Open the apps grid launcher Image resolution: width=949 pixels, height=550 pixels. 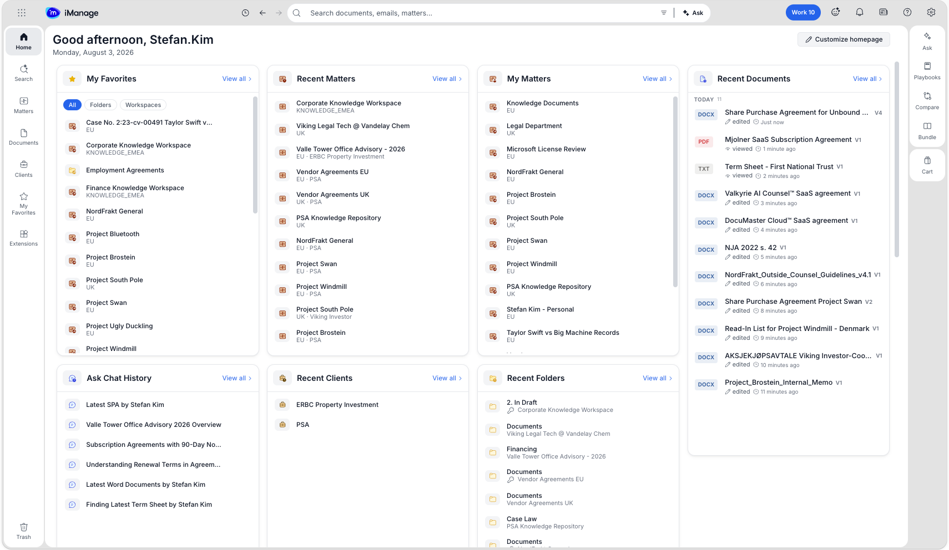22,13
